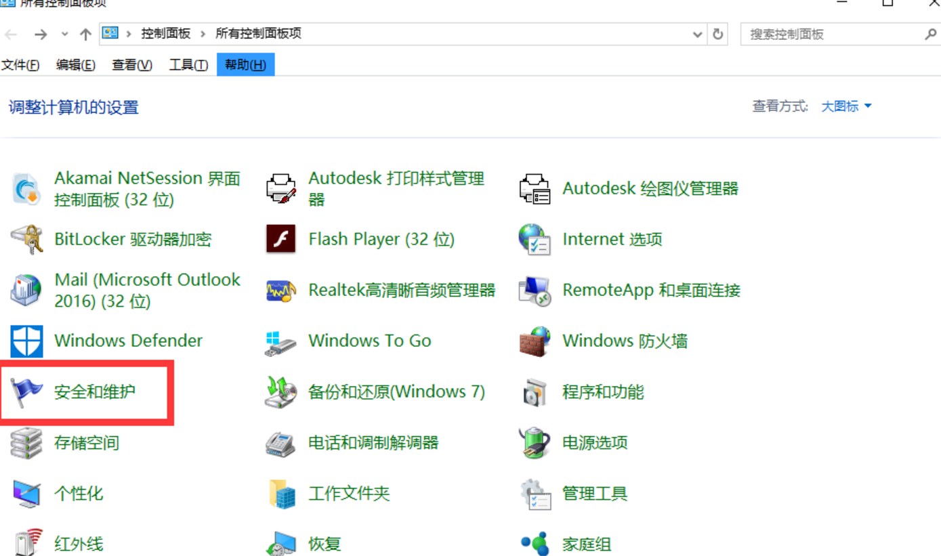This screenshot has height=556, width=941.
Task: Open Autodesk 打印样式管理器 printer icon
Action: [281, 189]
